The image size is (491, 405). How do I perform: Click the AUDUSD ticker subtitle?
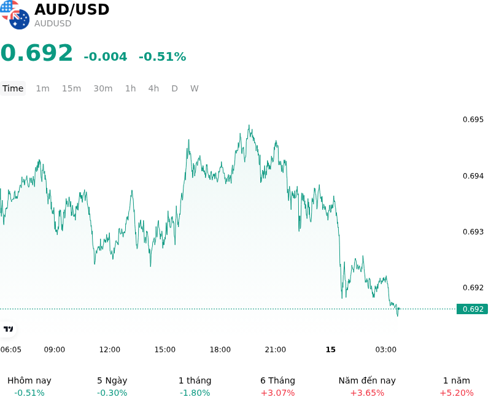point(53,23)
